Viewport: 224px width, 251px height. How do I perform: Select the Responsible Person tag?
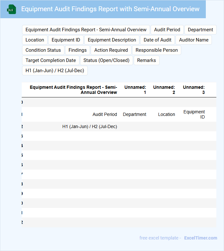tap(157, 50)
